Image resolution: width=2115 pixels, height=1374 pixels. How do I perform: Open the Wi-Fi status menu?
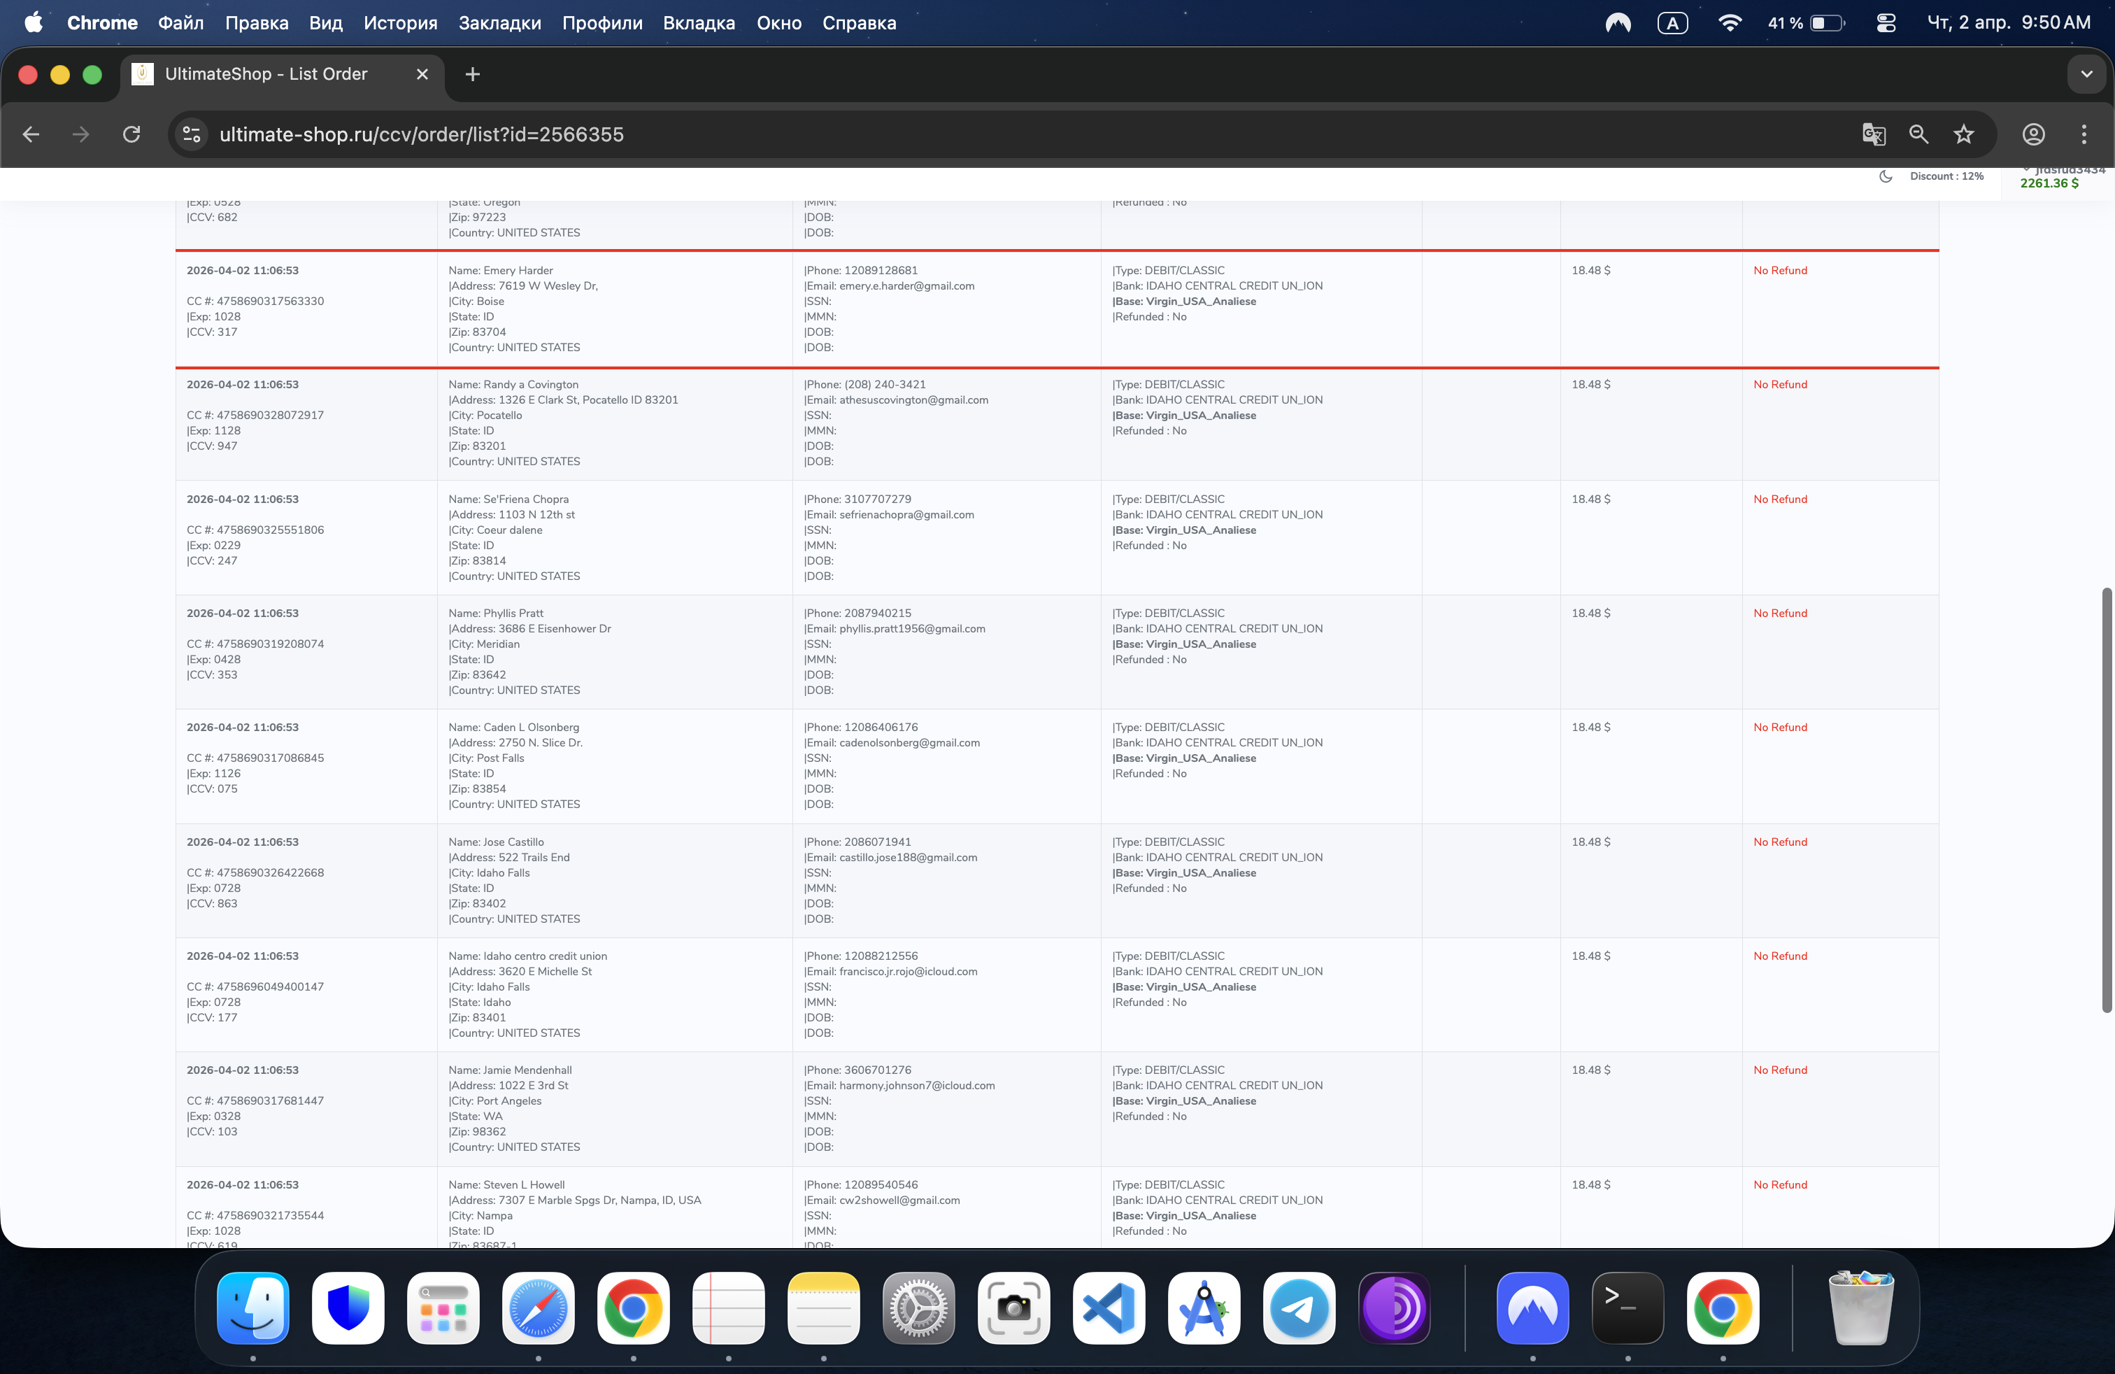(x=1730, y=23)
